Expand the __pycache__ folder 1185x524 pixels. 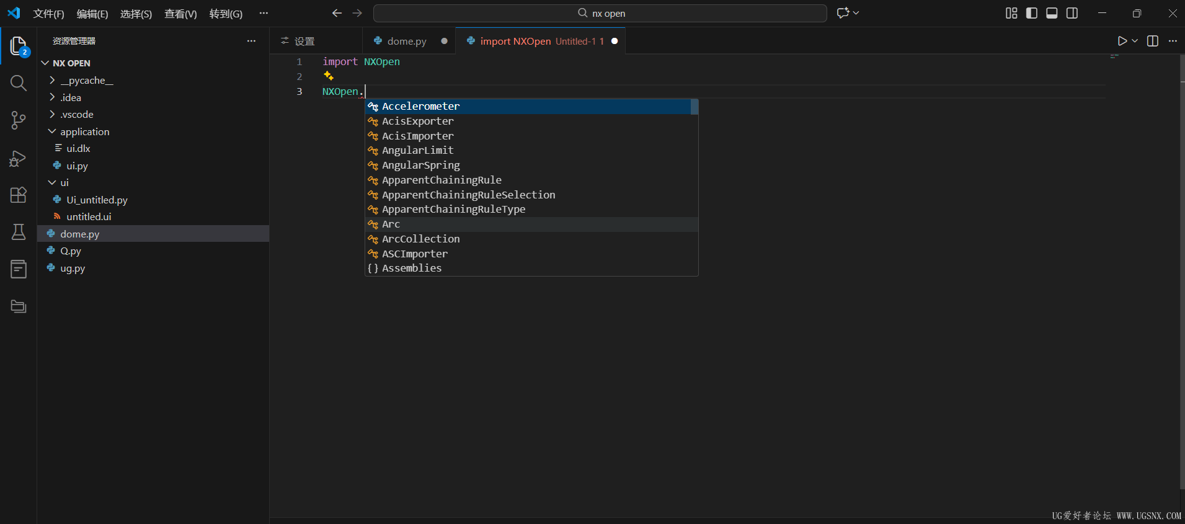[x=86, y=81]
